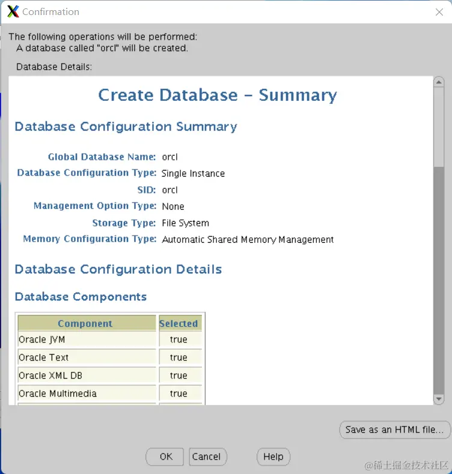This screenshot has height=474, width=452.
Task: Click the scrollbar up arrow
Action: [439, 82]
